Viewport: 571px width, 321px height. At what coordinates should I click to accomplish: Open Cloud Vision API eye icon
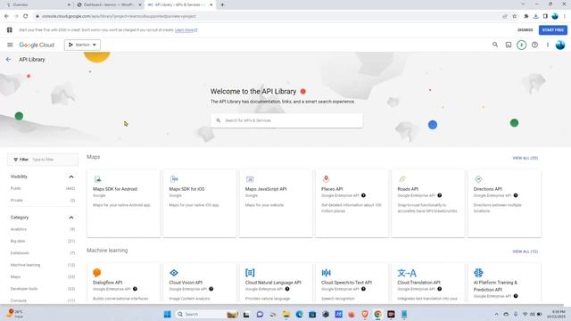174,273
